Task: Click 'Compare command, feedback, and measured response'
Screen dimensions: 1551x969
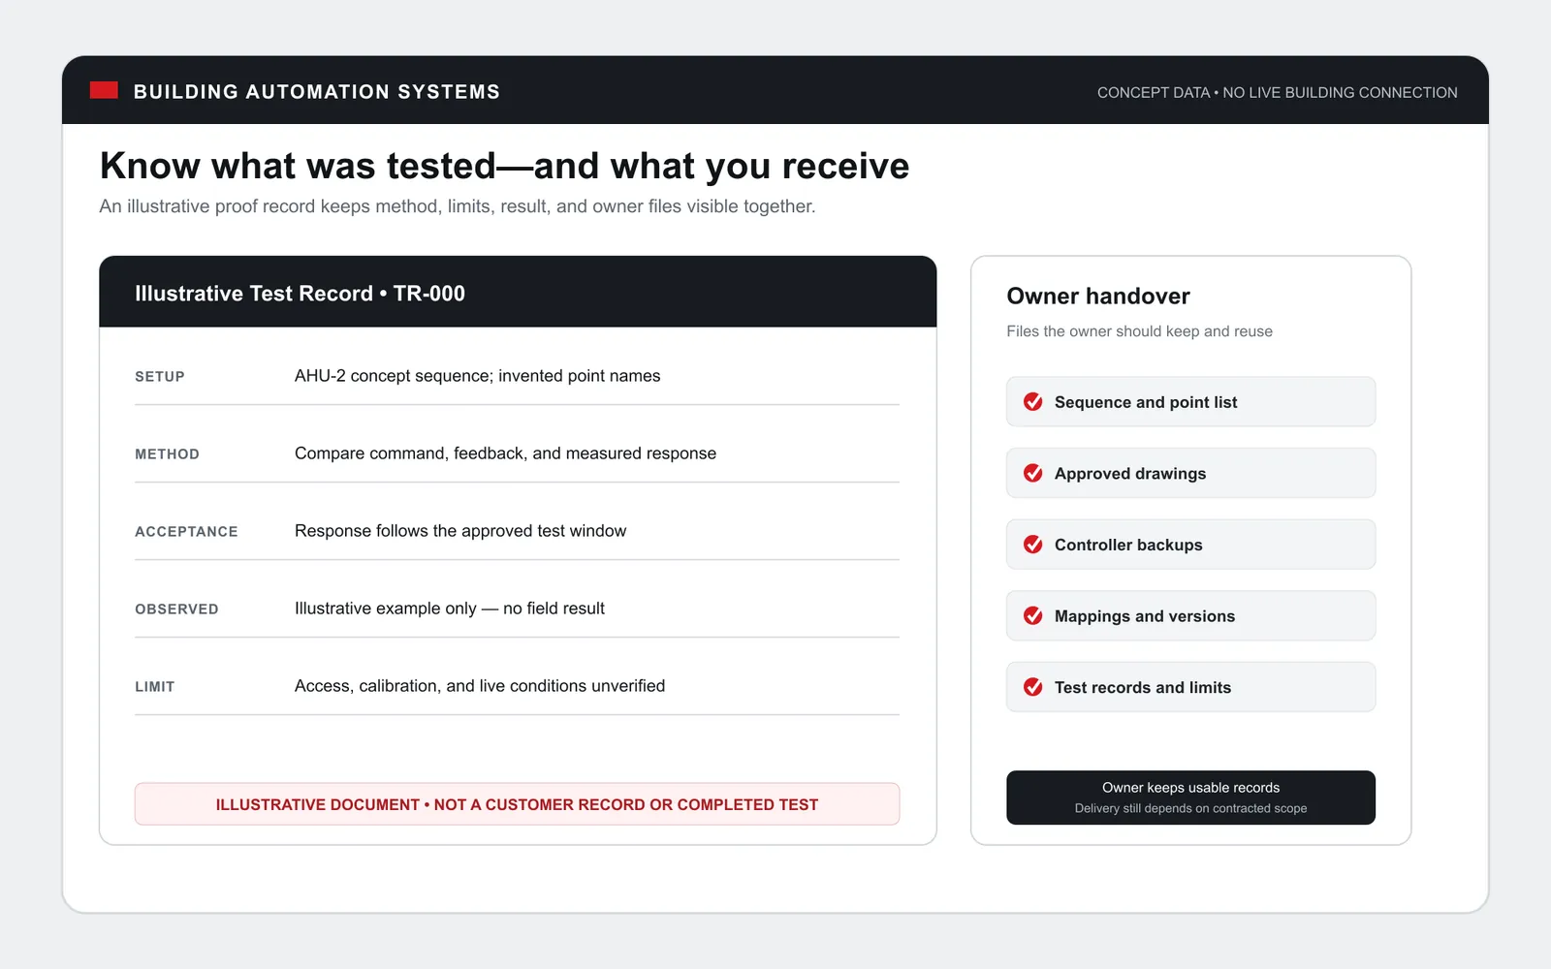Action: pyautogui.click(x=505, y=453)
